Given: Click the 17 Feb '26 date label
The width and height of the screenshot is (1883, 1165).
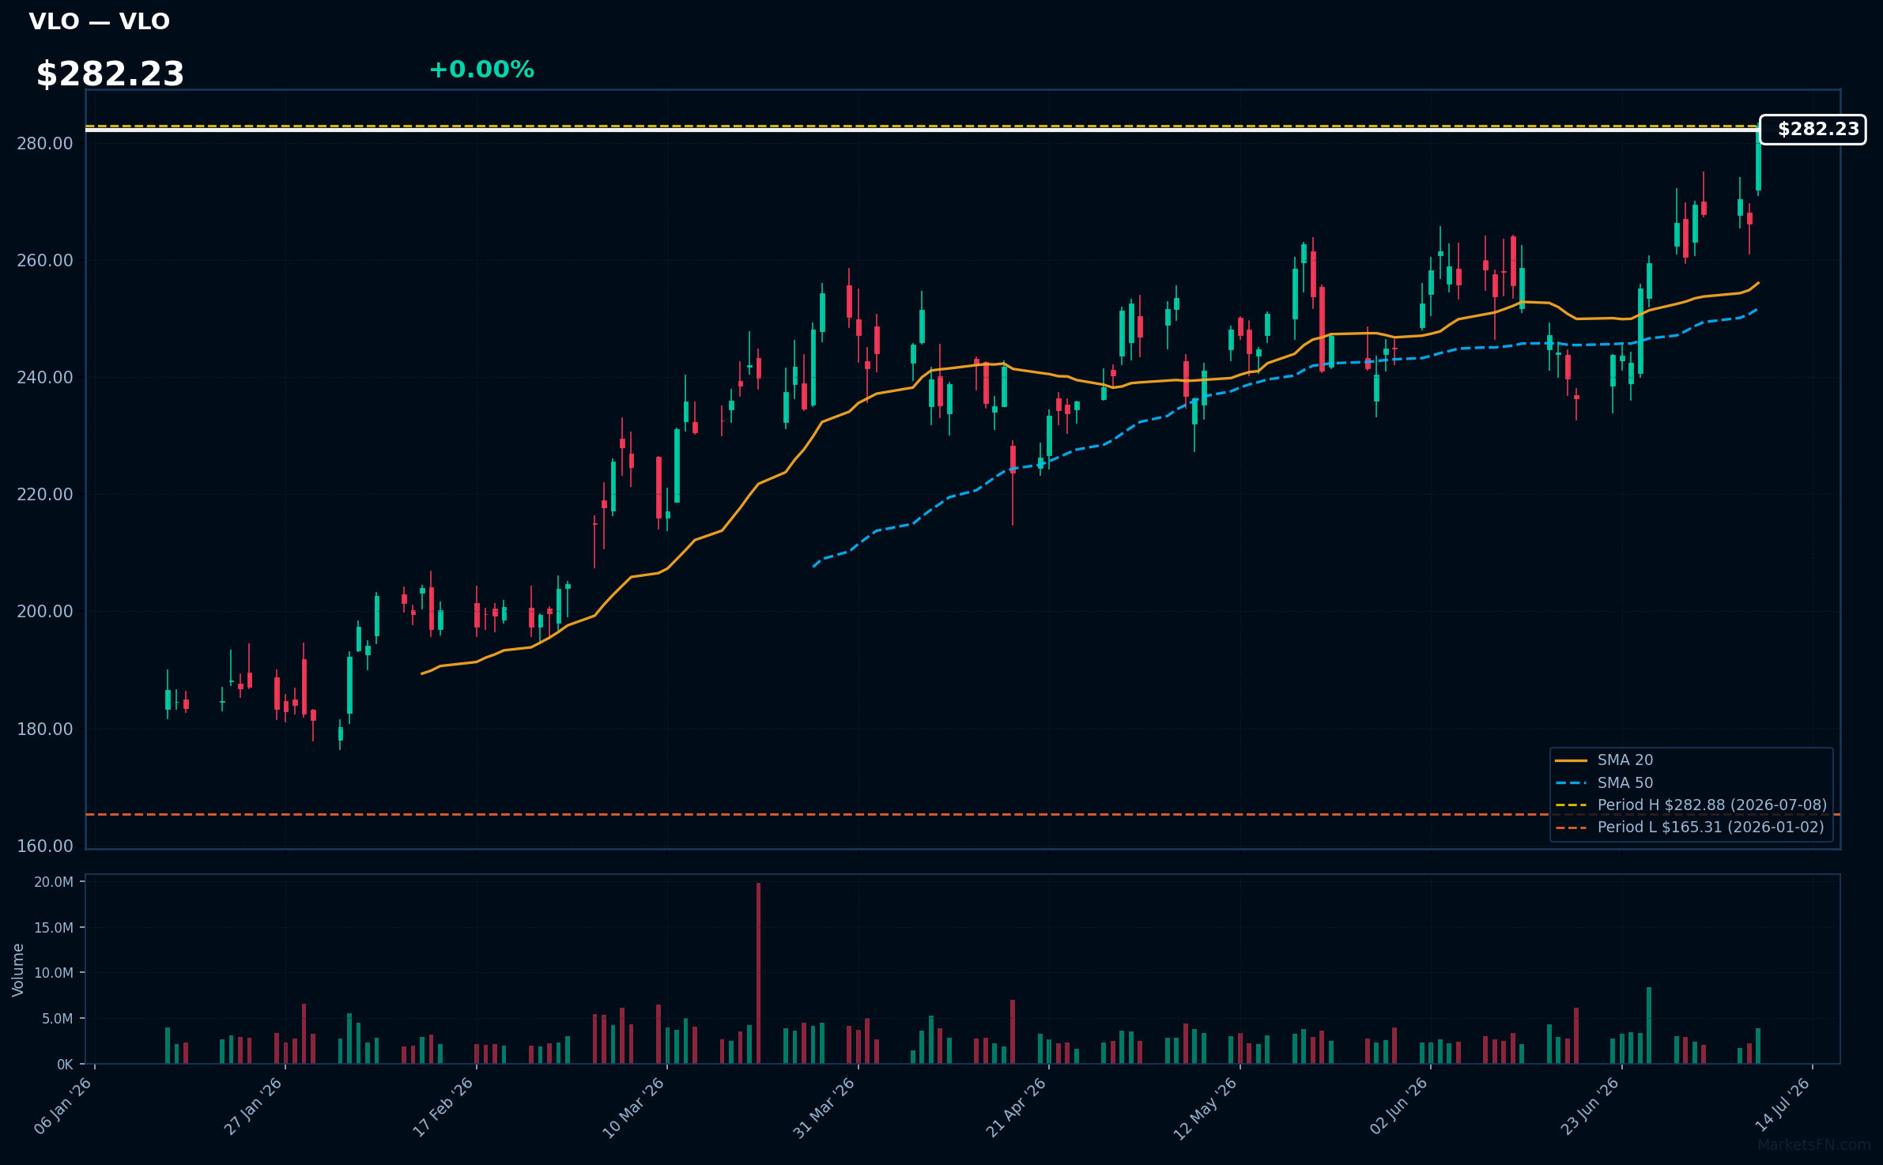Looking at the screenshot, I should coord(444,1106).
